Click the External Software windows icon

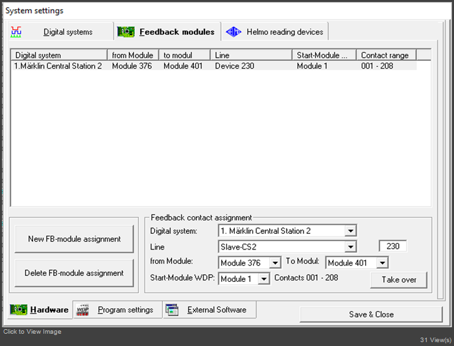[172, 310]
